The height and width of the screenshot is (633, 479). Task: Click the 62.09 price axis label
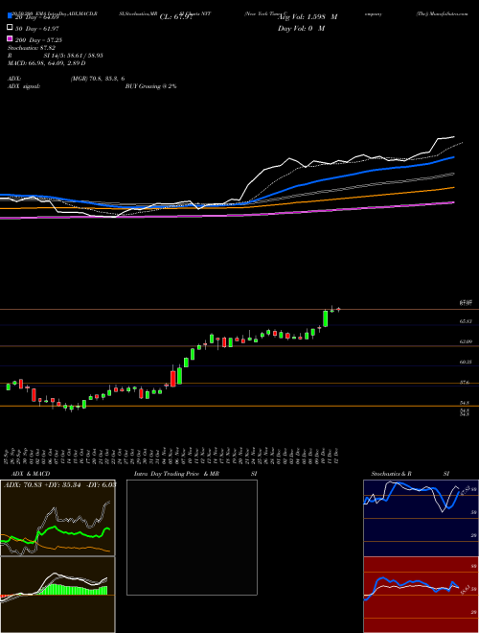click(x=466, y=342)
